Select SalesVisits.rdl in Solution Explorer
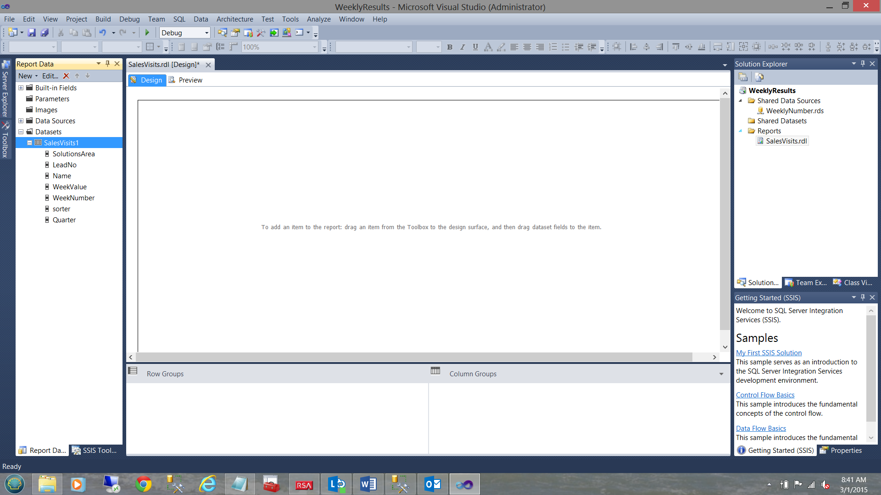Viewport: 881px width, 495px height. (786, 141)
